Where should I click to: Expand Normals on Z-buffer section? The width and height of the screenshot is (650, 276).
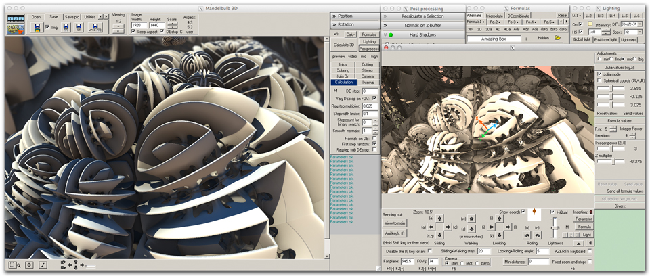(422, 26)
